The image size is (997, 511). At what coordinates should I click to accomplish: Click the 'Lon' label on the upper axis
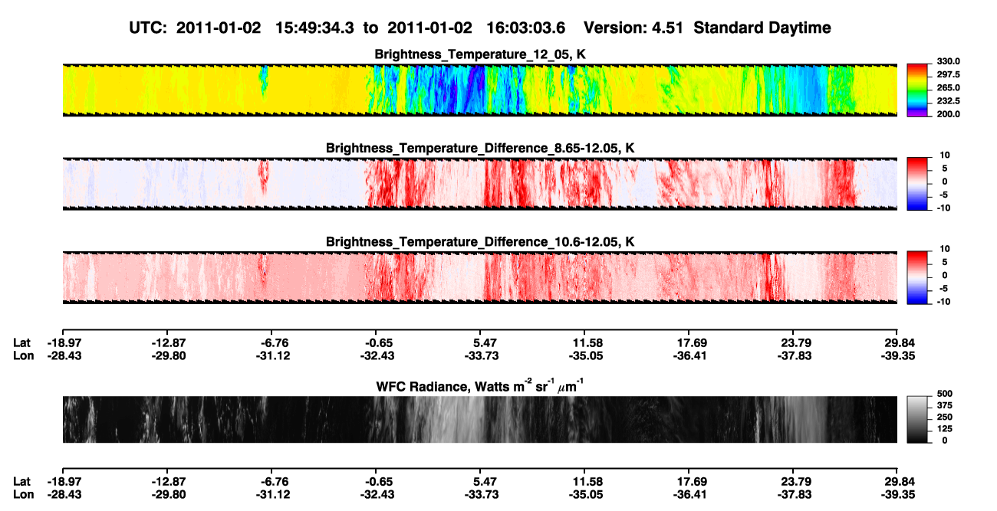click(x=23, y=355)
